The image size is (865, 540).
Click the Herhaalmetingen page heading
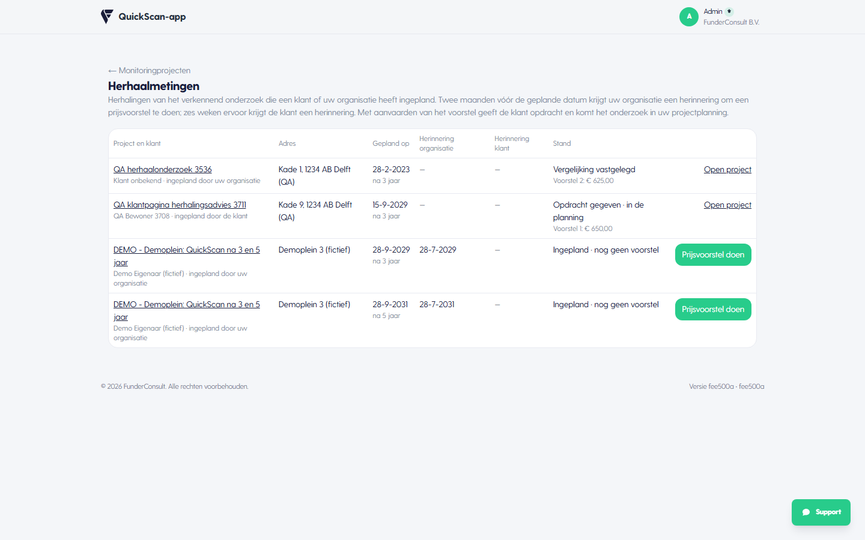[x=154, y=86]
